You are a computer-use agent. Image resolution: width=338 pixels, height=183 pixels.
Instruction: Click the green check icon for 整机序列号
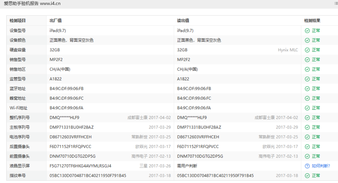307,118
